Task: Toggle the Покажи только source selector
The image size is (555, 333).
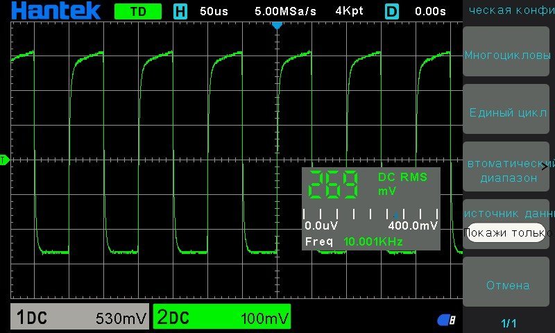Action: pos(506,232)
